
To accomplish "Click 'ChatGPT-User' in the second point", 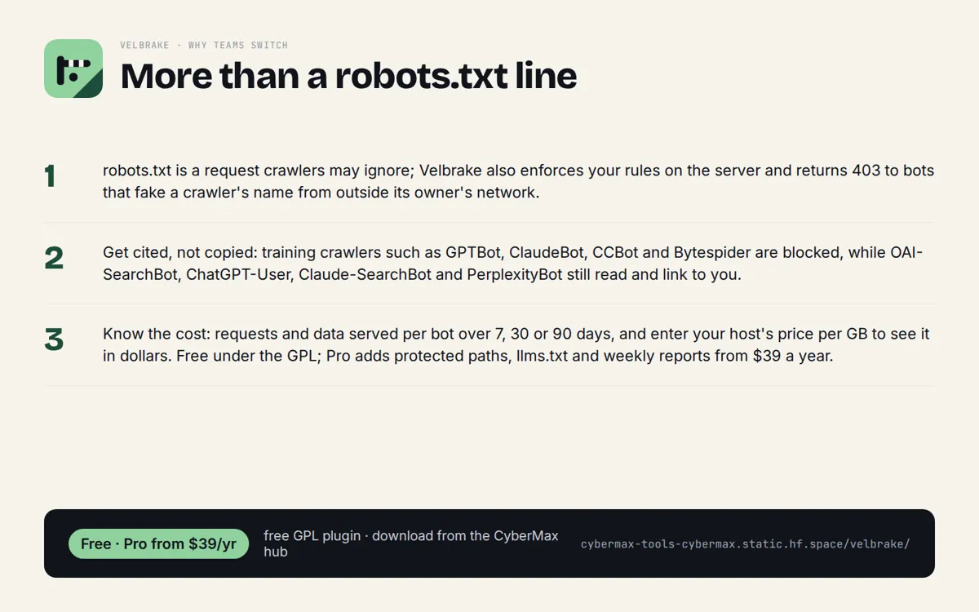I will 238,274.
